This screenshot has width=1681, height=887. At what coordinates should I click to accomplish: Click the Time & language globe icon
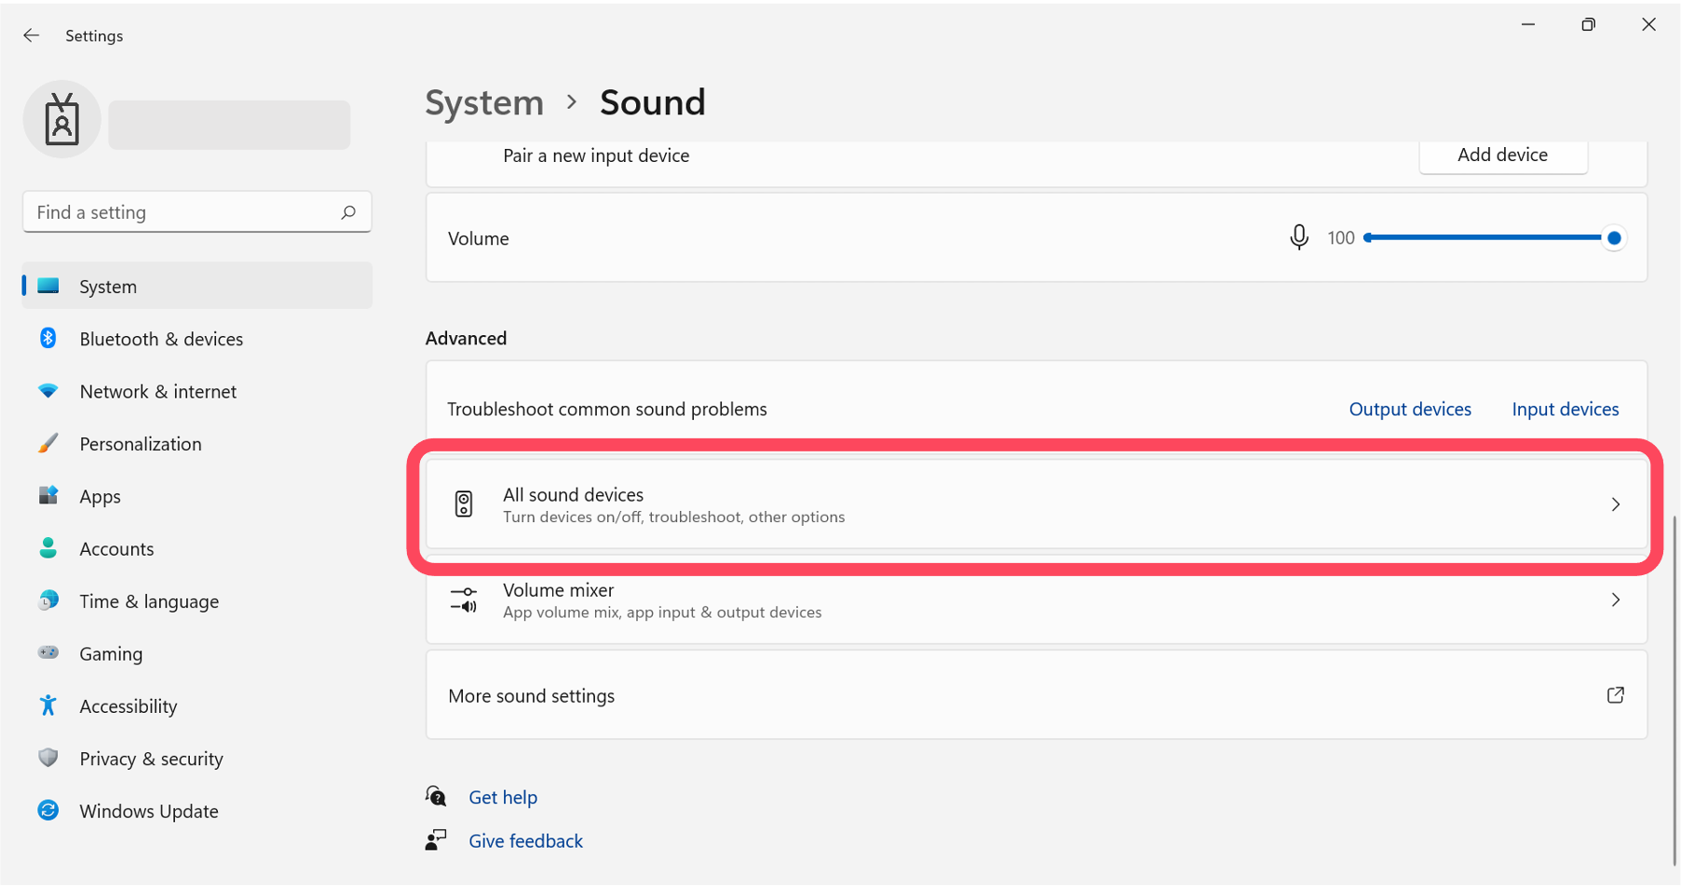pyautogui.click(x=48, y=600)
